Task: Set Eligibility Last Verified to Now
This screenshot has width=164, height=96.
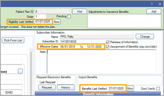Action: (x=56, y=22)
